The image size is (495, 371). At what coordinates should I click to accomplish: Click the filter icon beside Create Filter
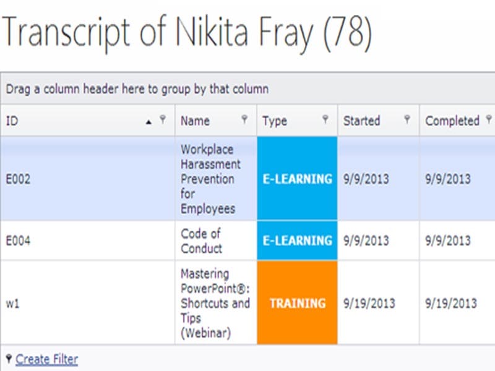[9, 358]
